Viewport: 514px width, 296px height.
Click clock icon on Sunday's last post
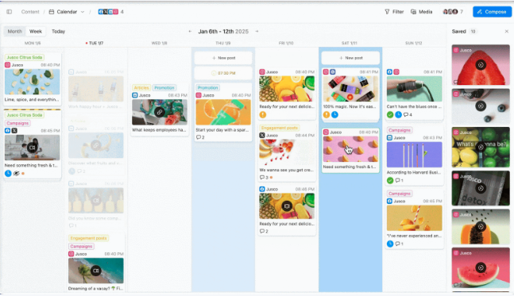coord(390,244)
